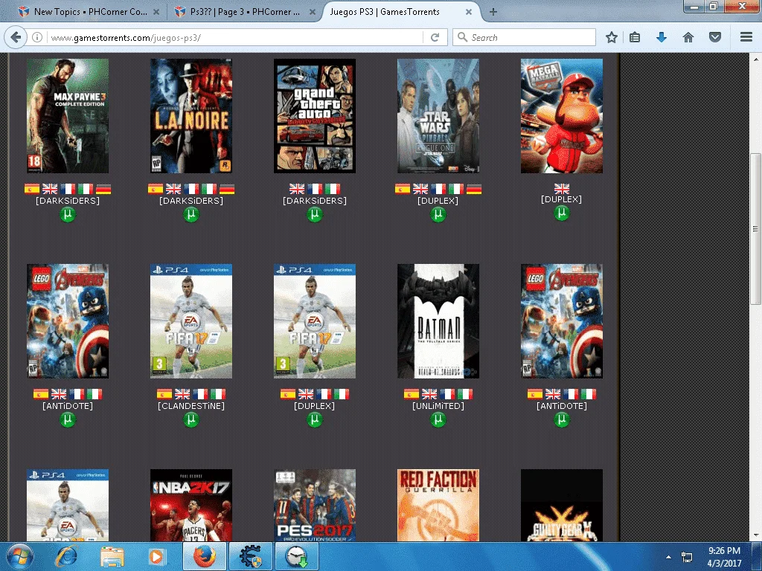Viewport: 762px width, 571px height.
Task: Open Grand Theft Auto Liberty City cover
Action: (315, 116)
